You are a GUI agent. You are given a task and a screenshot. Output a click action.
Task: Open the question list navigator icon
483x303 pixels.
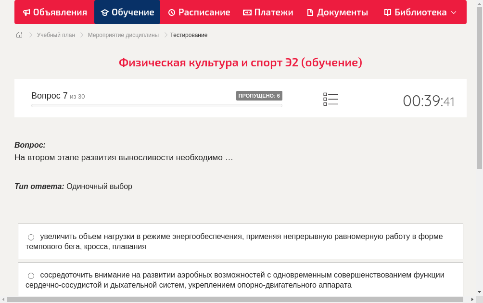330,99
